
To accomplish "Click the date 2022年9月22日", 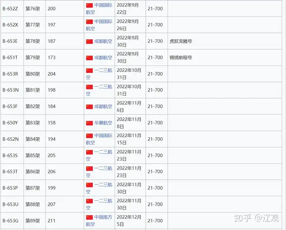I will pos(128,9).
